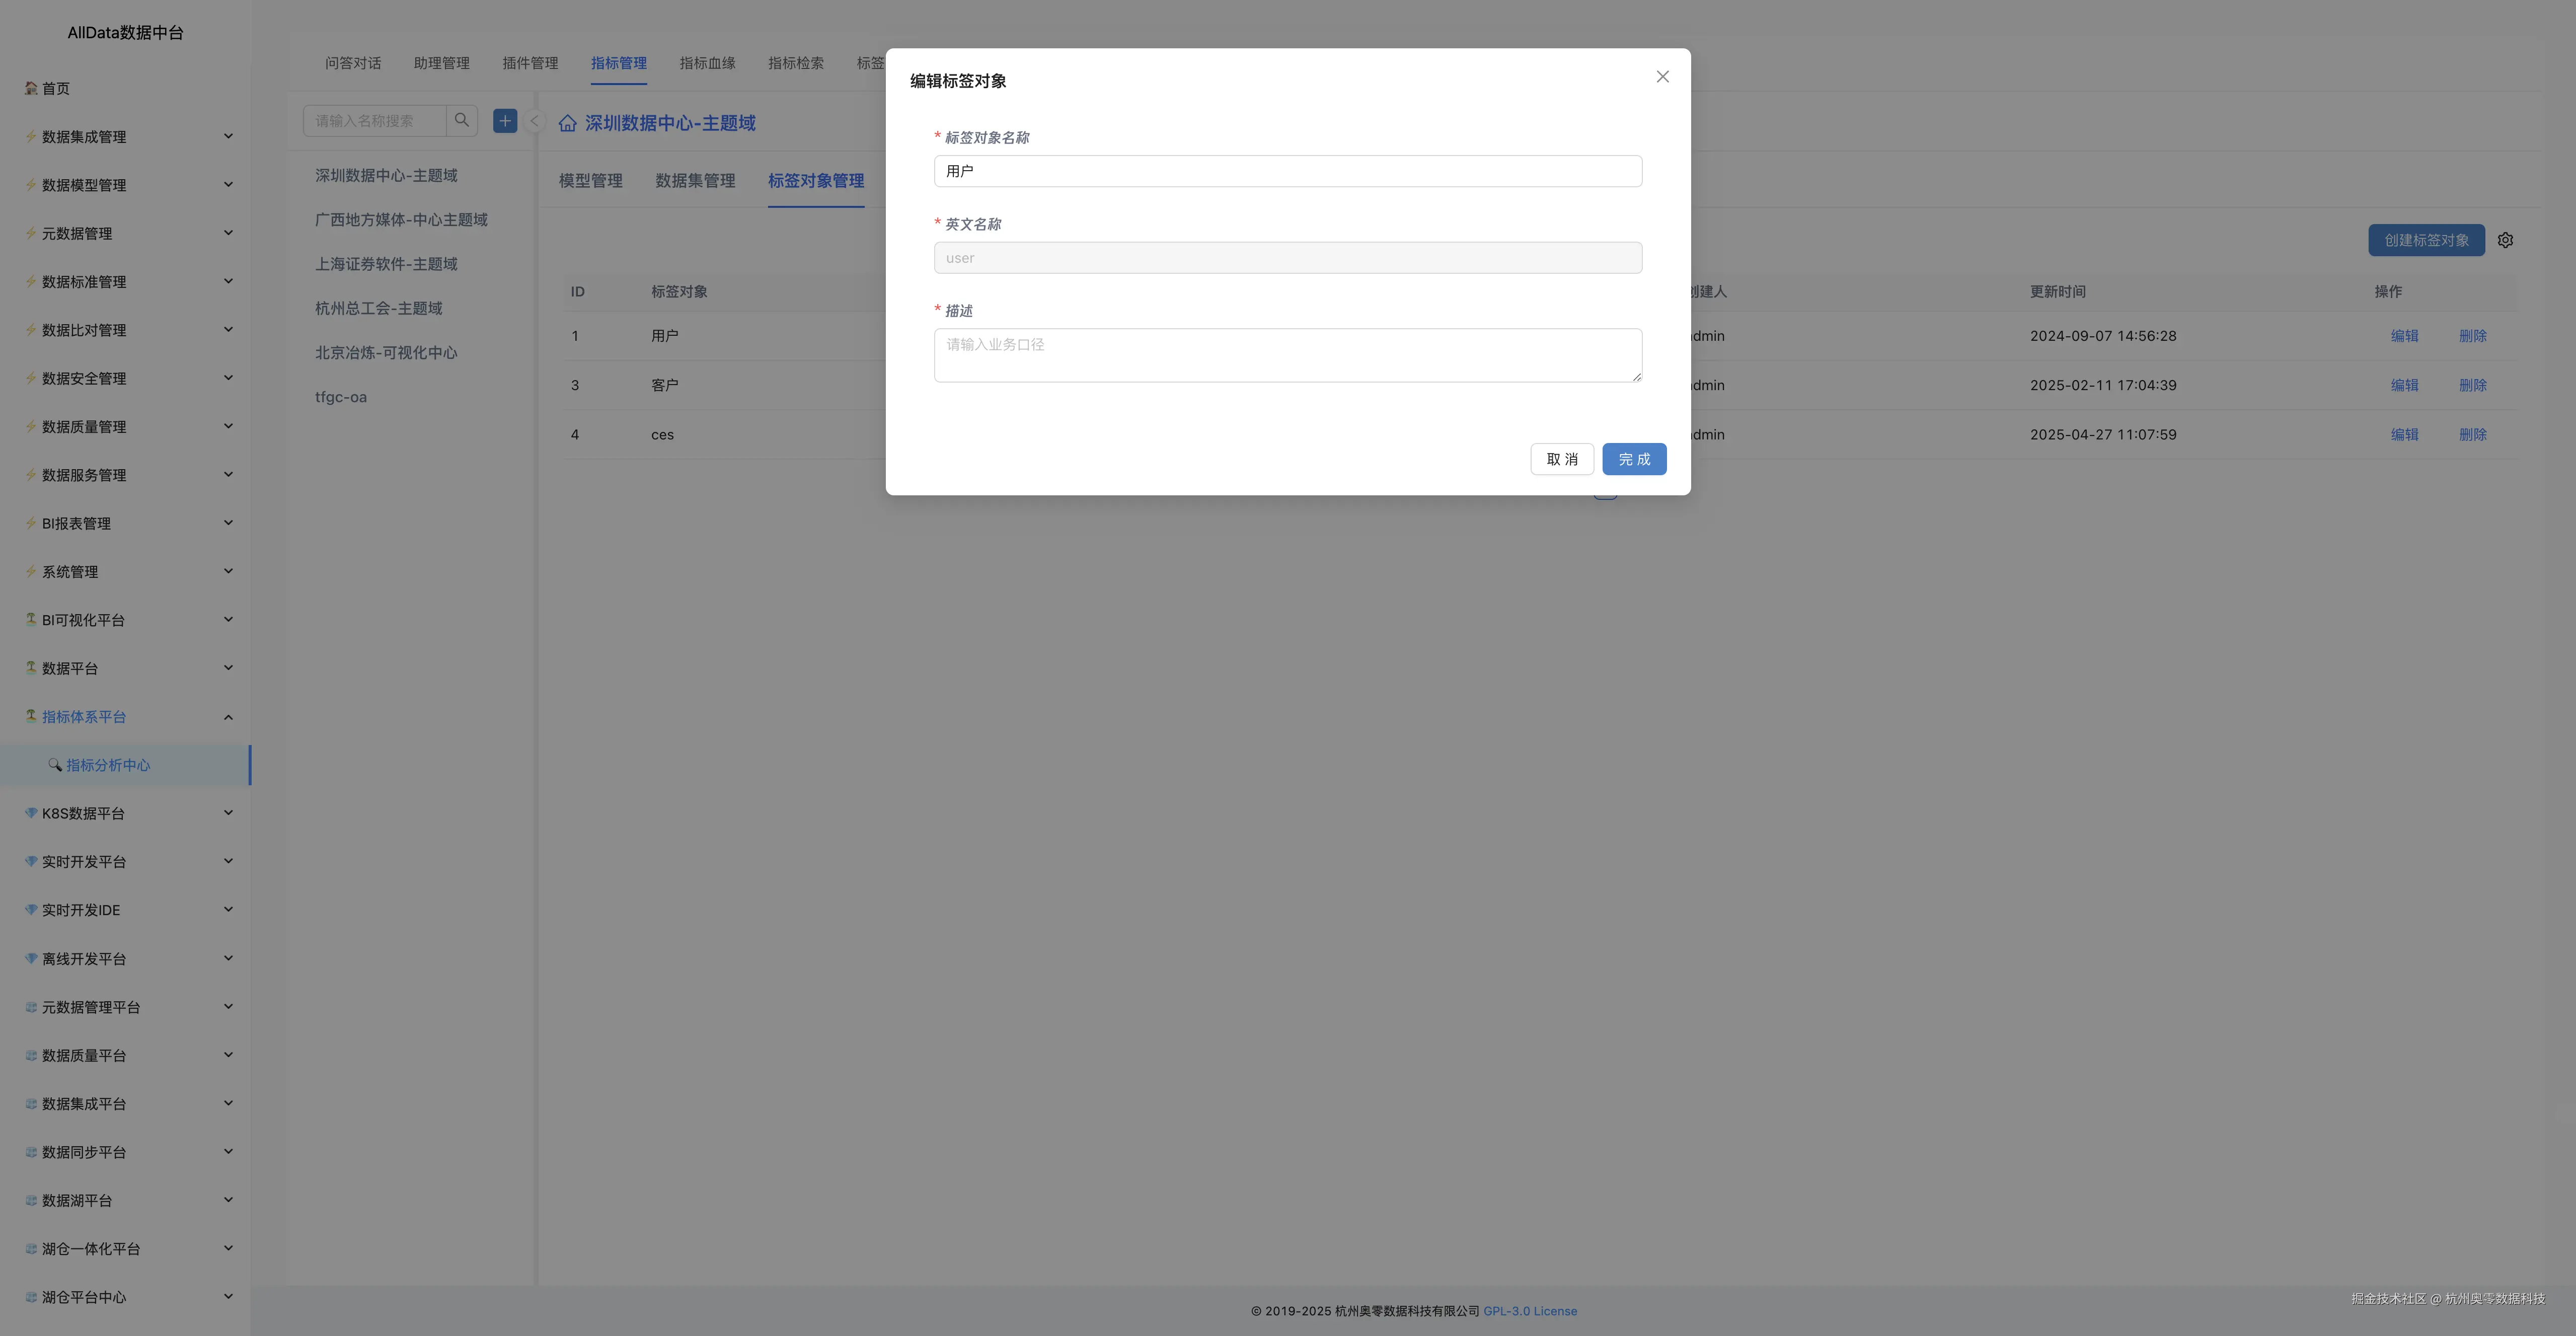This screenshot has height=1336, width=2576.
Task: Click the search magnifier icon in sidebar
Action: [x=461, y=121]
